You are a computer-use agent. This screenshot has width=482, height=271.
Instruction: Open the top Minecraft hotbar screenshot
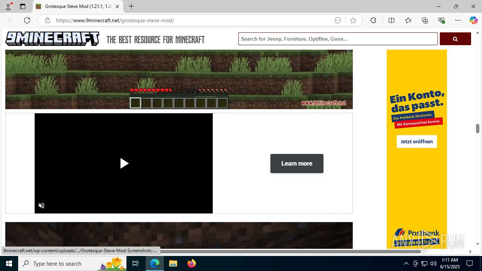click(x=179, y=79)
